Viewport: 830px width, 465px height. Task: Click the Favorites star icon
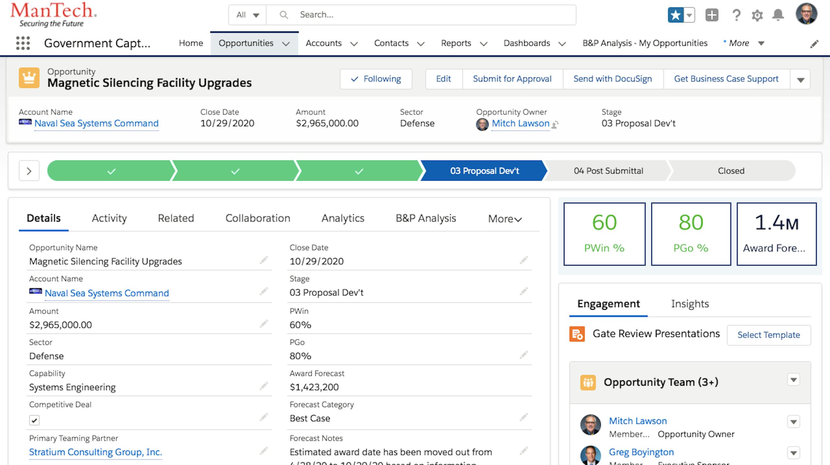(676, 15)
